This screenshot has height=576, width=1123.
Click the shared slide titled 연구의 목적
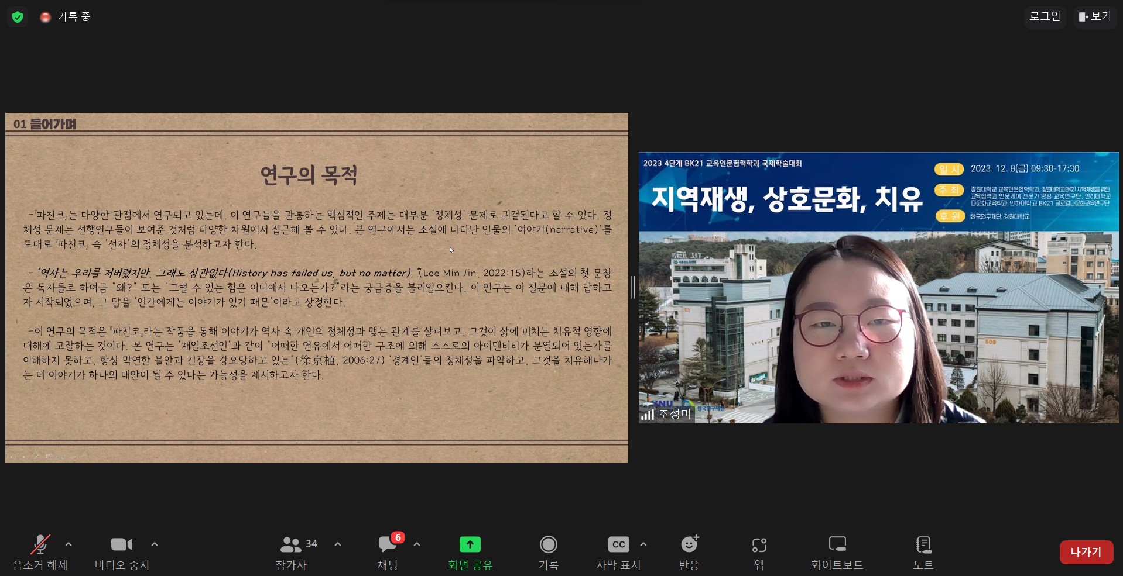coord(317,288)
